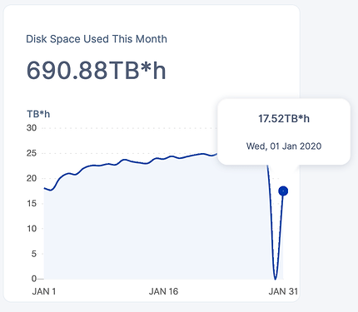Click the chart line above the JAN 16 label

click(x=163, y=159)
